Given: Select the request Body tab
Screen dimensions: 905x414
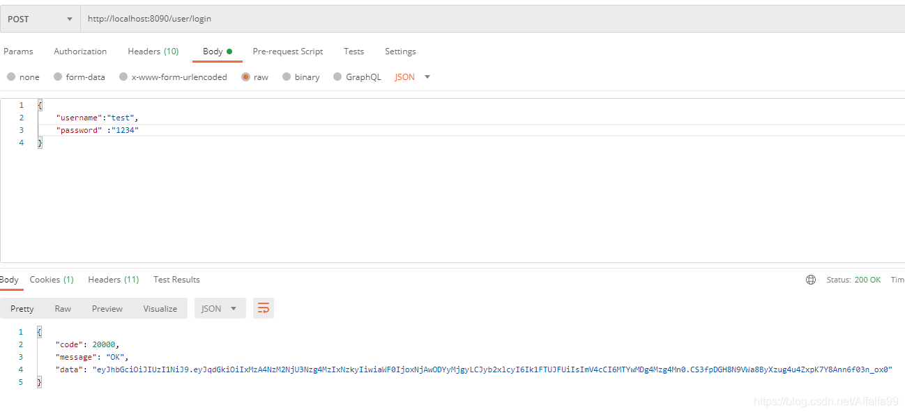Looking at the screenshot, I should (217, 51).
